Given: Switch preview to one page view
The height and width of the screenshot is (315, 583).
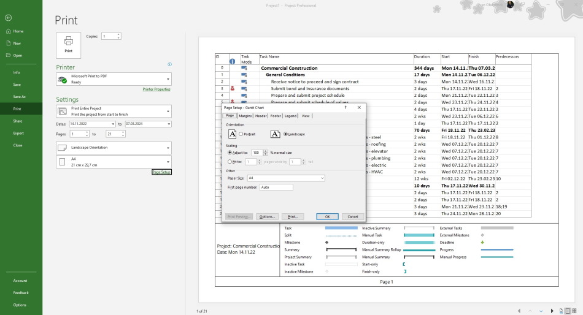Looking at the screenshot, I should [568, 311].
